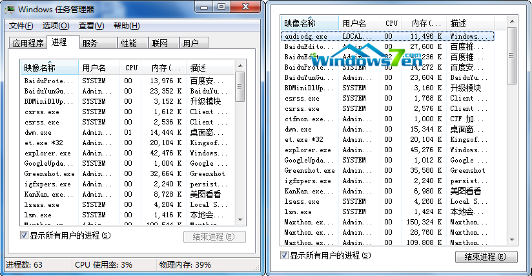
Task: Click 物理内存: 39% in status bar
Action: (185, 265)
